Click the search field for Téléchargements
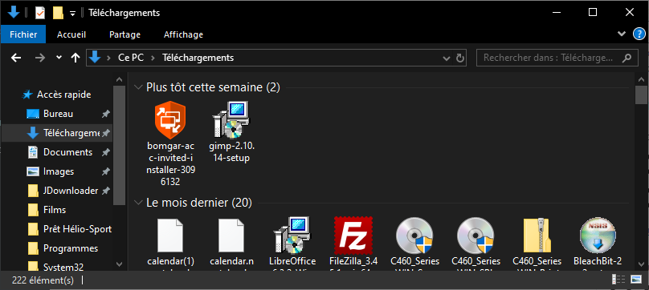This screenshot has height=290, width=649. [549, 58]
